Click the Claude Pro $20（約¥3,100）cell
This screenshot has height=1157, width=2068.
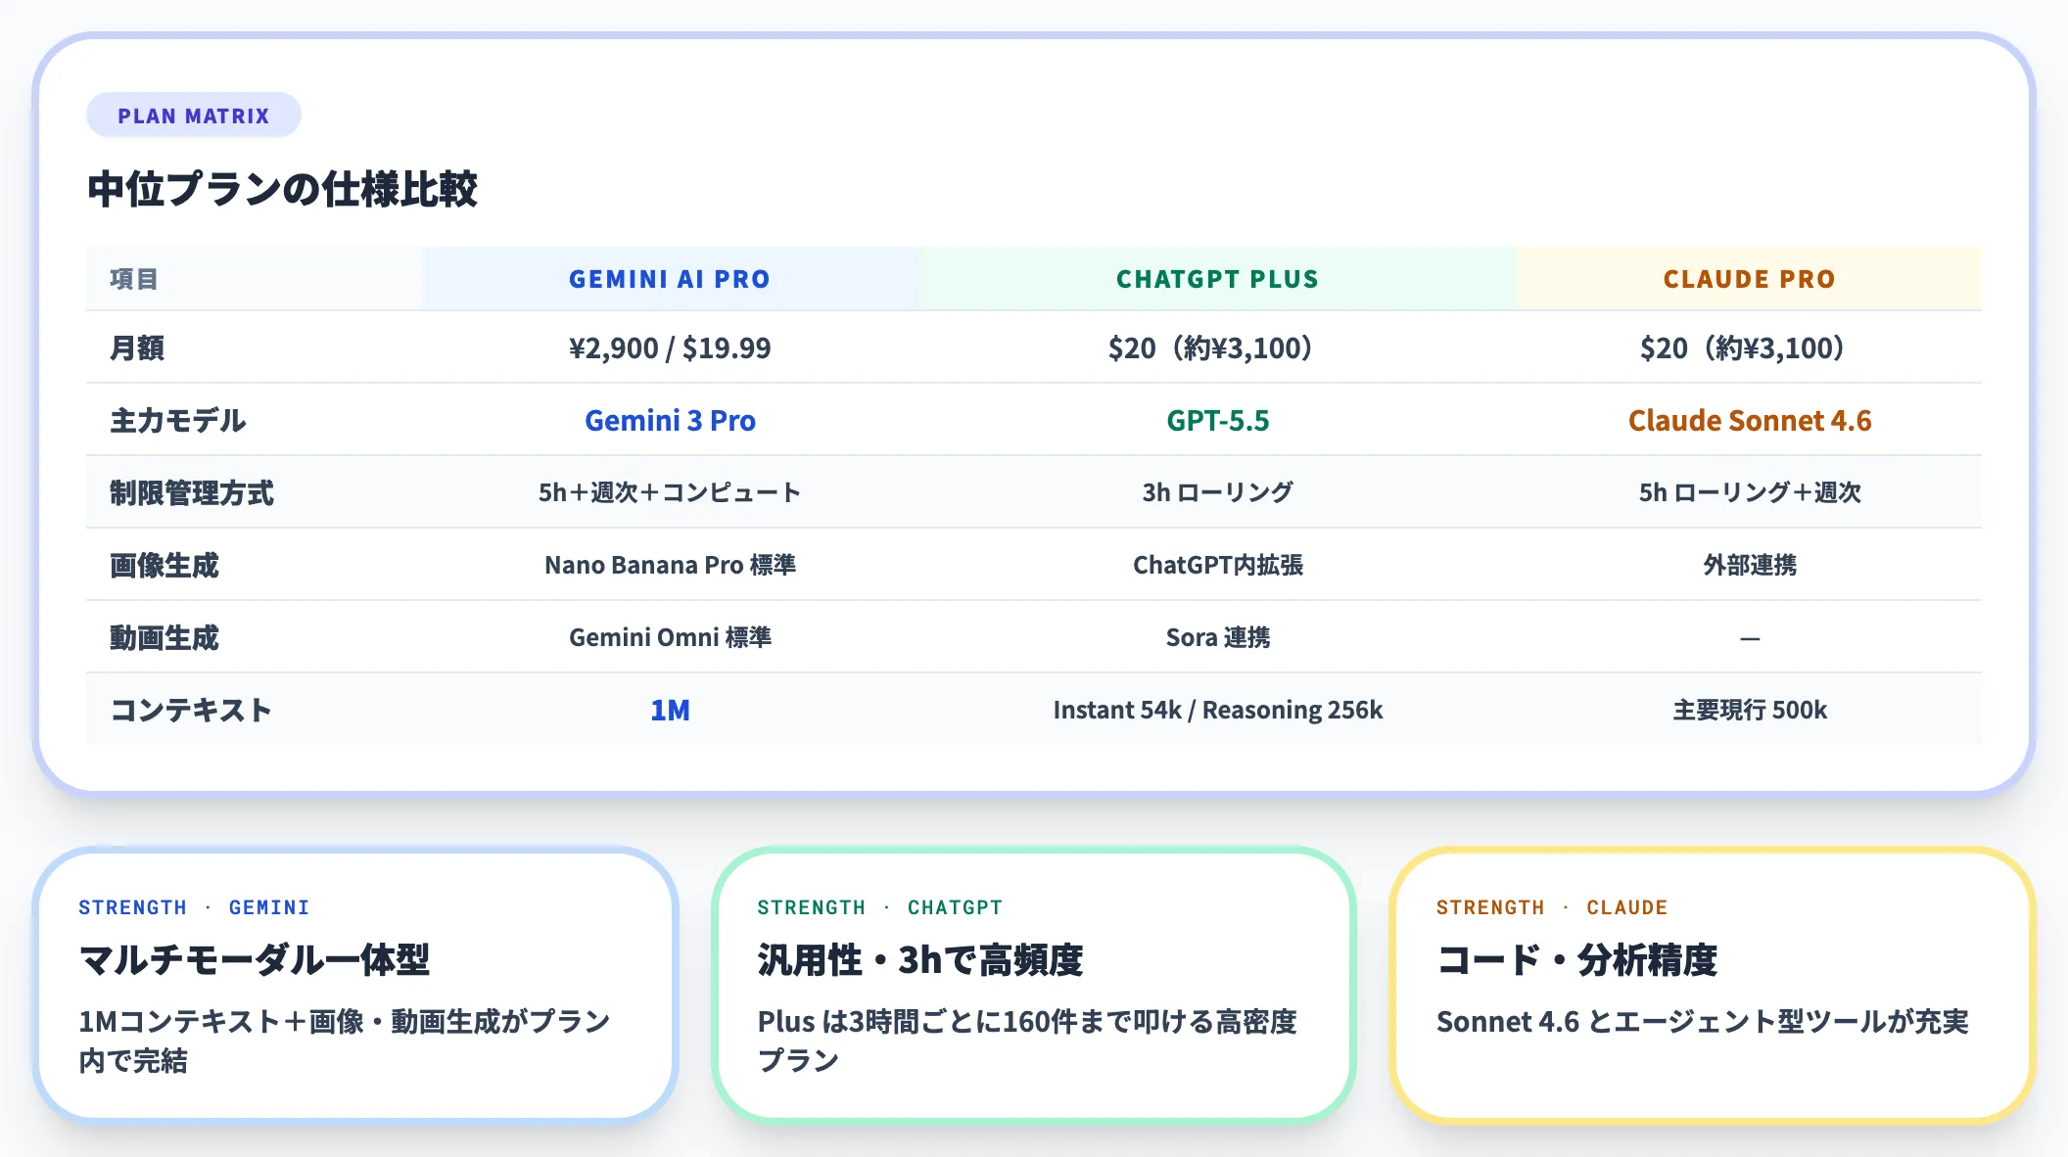pos(1749,347)
